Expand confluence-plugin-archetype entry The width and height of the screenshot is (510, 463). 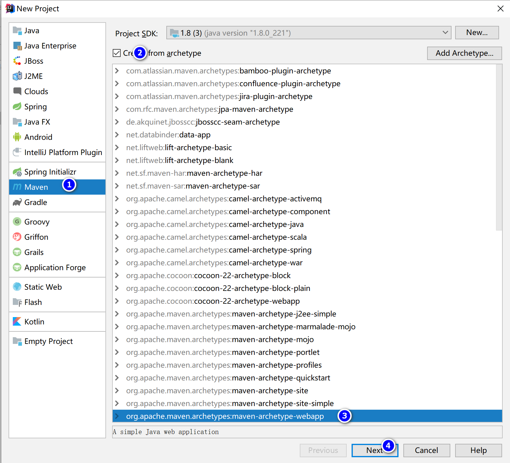[117, 83]
